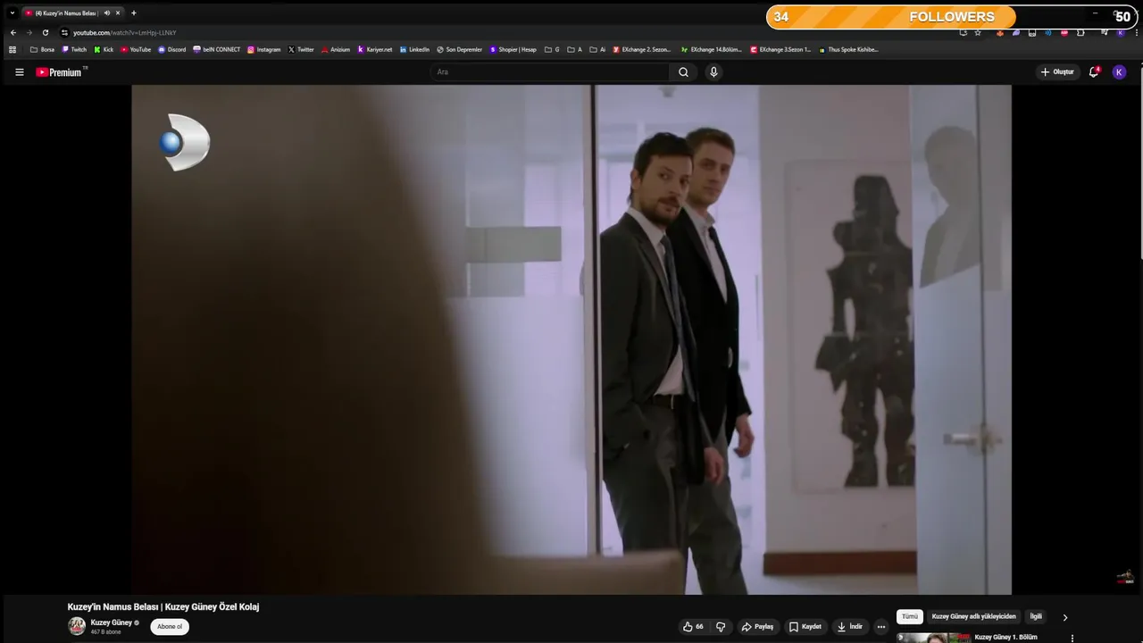Open the YouTube bookmark
1143x643 pixels.
tap(136, 50)
